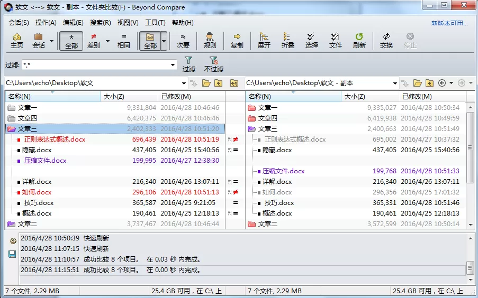Open the 操作(A) menu
Screen dimensions: 478x298
[46, 23]
